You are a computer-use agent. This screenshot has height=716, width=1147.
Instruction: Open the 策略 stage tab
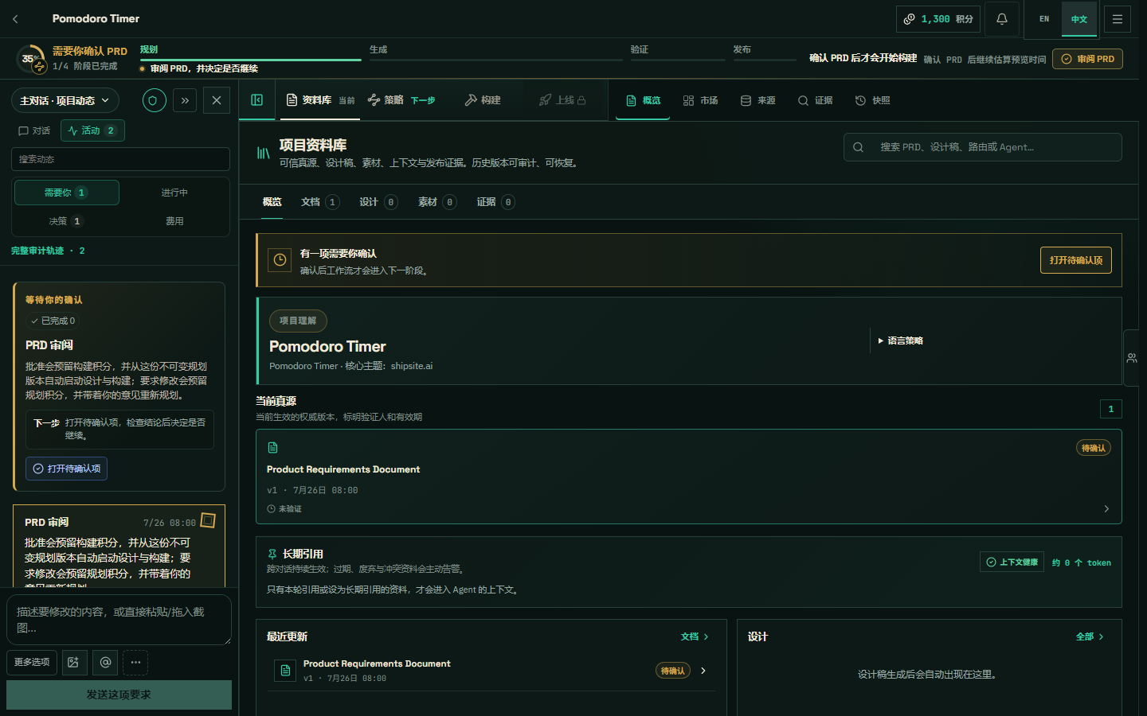401,100
